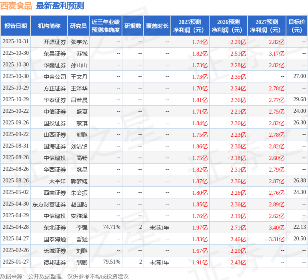The height and width of the screenshot is (280, 308).
Task: Click the 3.40亿 profit forecast value
Action: tap(276, 228)
